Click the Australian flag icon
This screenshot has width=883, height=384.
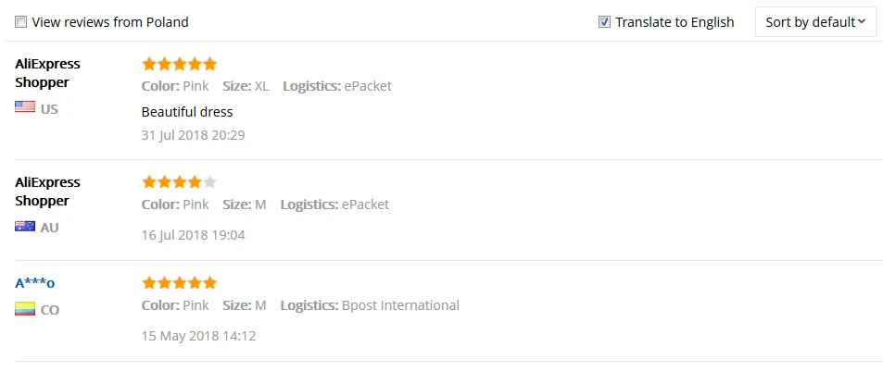25,226
